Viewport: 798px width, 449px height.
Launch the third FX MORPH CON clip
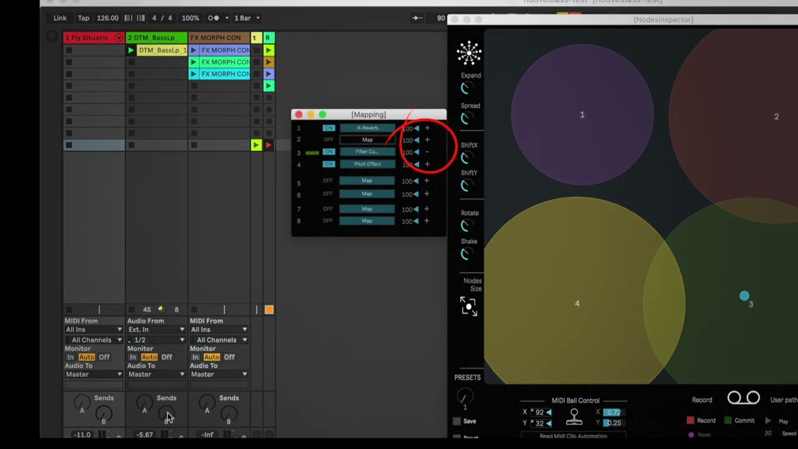coord(193,74)
